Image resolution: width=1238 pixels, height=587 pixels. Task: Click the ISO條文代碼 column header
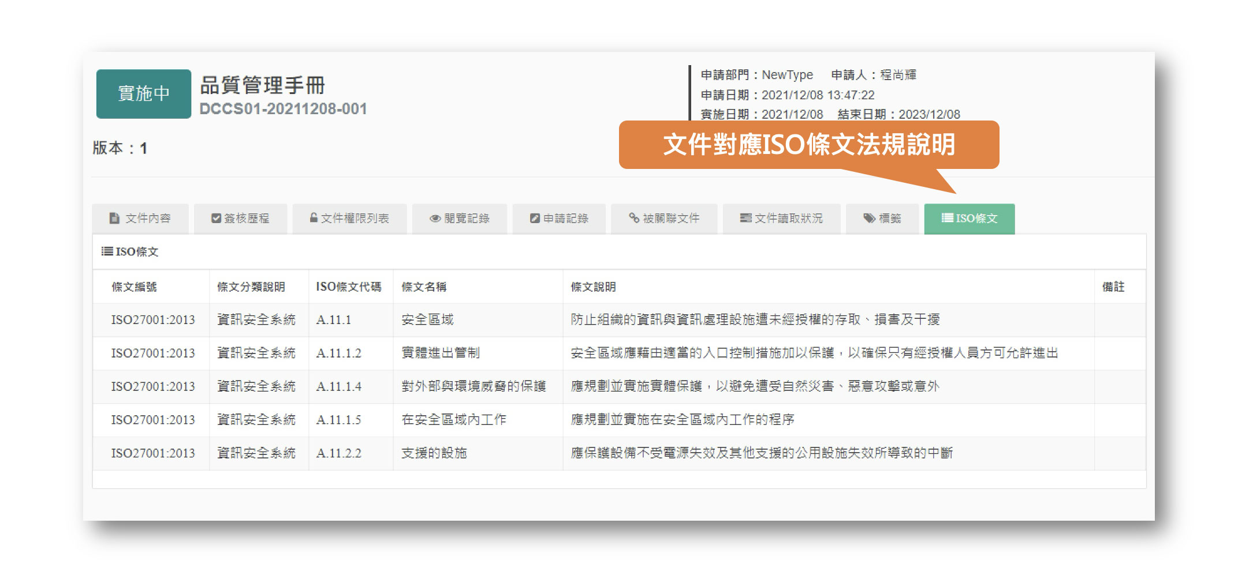(348, 287)
